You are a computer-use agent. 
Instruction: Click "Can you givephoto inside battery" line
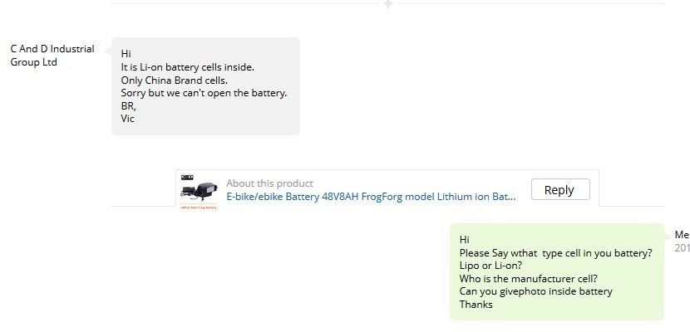click(535, 291)
